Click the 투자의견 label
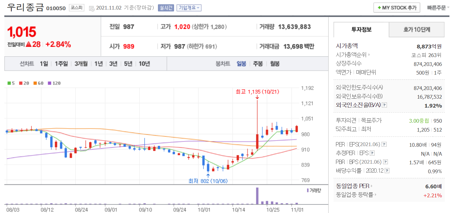 (346, 121)
